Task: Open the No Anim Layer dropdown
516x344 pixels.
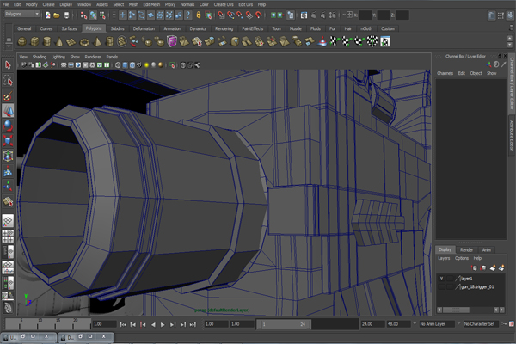Action: [x=436, y=324]
